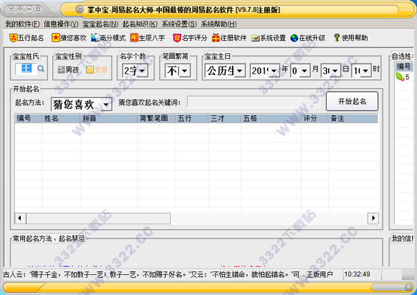Viewport: 417px width, 295px height.
Task: Click the leaf icon in row 5
Action: [400, 77]
